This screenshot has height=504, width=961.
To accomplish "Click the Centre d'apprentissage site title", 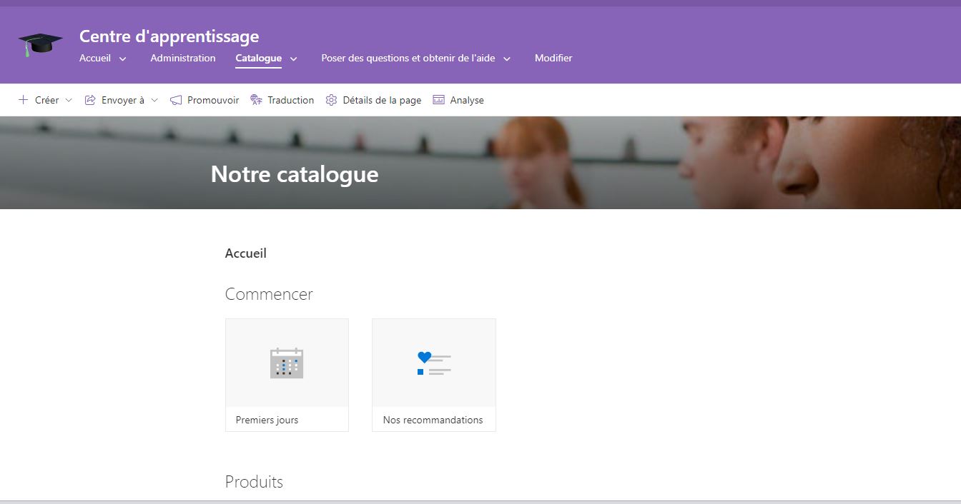I will [169, 36].
